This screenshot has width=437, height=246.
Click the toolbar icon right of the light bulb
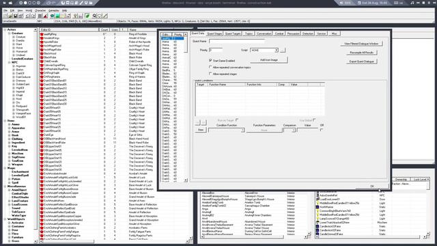(81, 16)
